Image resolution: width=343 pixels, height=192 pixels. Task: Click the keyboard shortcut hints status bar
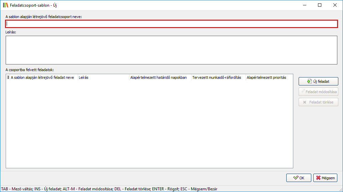point(109,189)
